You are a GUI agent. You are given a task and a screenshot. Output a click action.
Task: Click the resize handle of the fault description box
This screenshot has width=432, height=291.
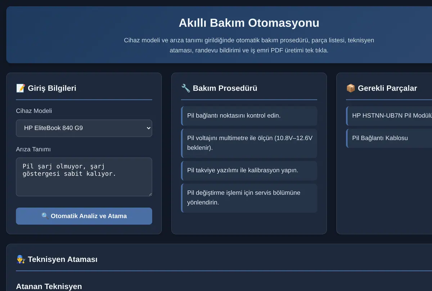(x=150, y=194)
